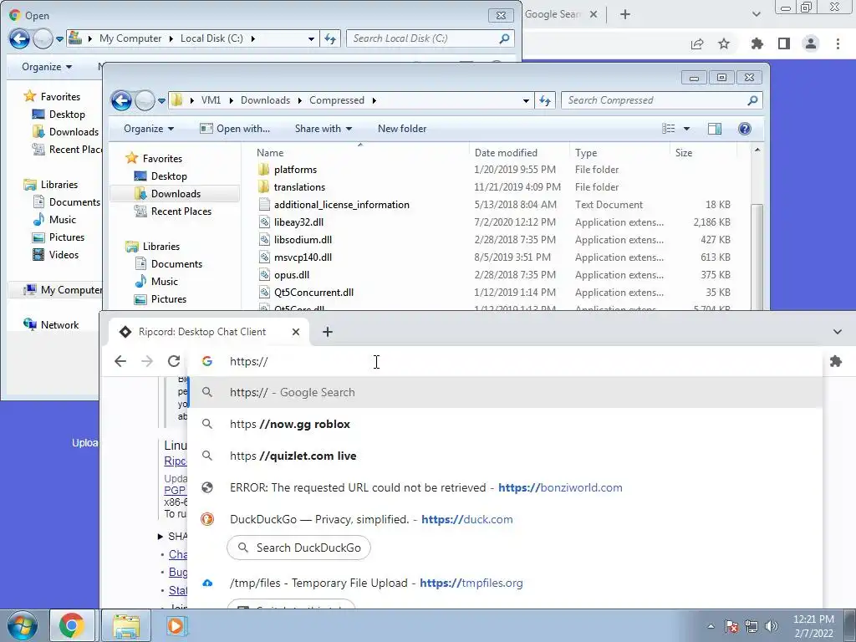Image resolution: width=856 pixels, height=642 pixels.
Task: Click refresh button beside Compressed address bar
Action: [x=545, y=100]
